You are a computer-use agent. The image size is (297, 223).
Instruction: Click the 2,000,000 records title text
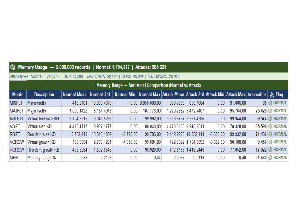(x=73, y=67)
